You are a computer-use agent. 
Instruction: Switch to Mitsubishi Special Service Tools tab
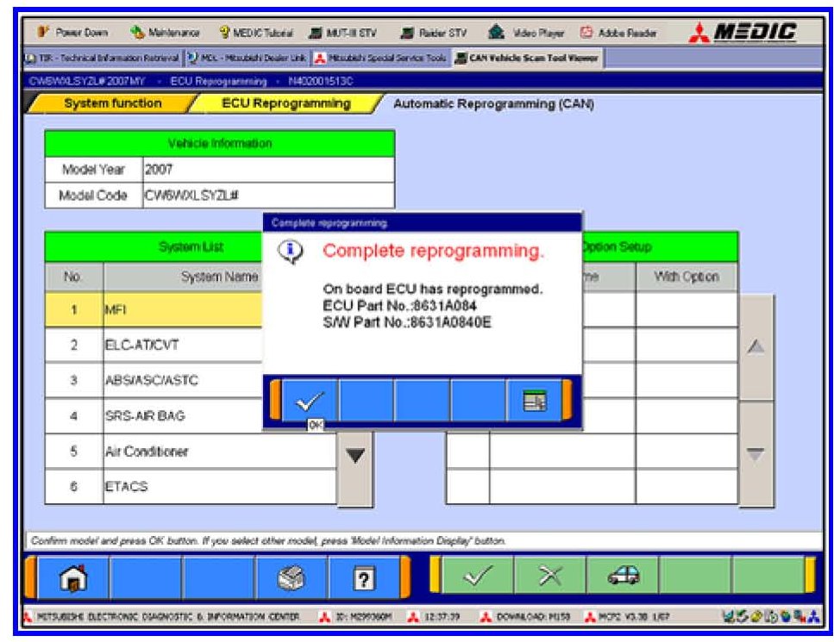pyautogui.click(x=381, y=58)
